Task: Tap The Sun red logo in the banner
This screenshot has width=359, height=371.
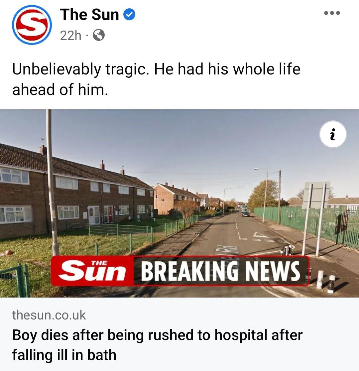Action: [92, 271]
